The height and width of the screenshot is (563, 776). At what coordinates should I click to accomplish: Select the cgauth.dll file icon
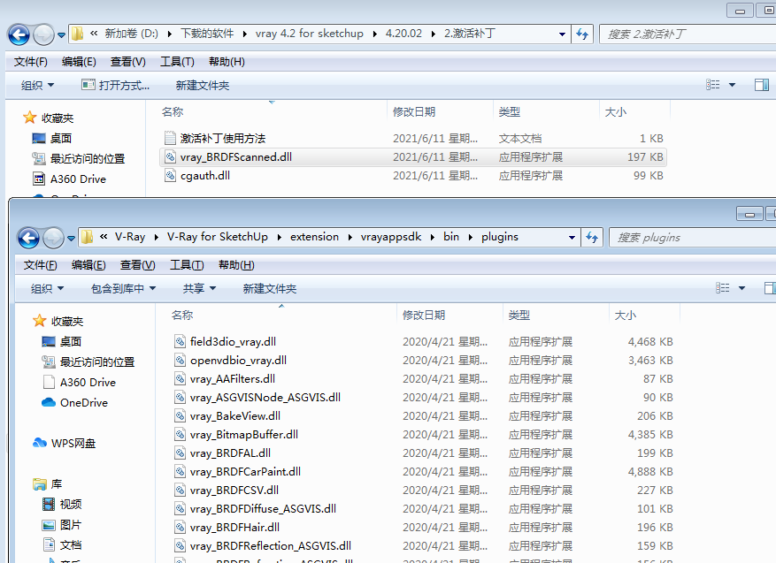pyautogui.click(x=170, y=176)
